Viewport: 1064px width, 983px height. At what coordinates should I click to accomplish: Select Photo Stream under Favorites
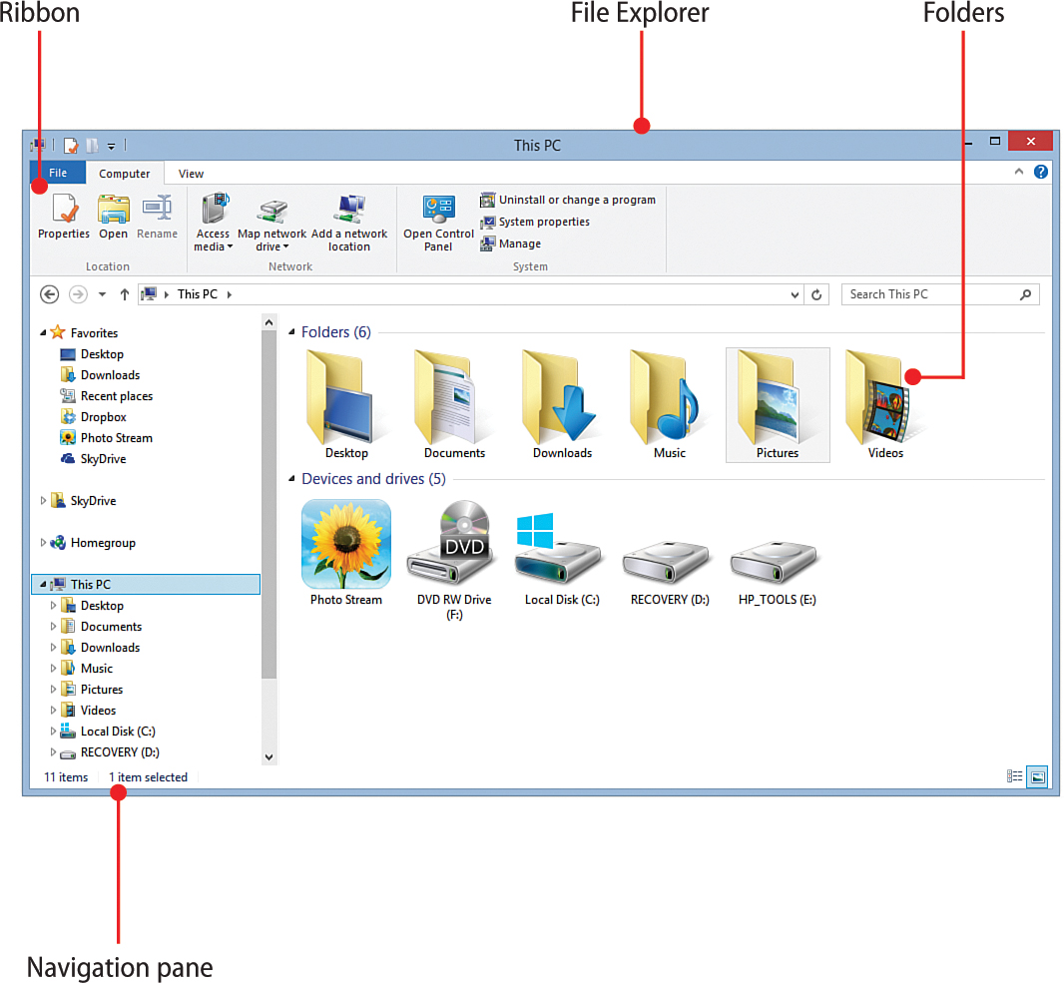(107, 438)
